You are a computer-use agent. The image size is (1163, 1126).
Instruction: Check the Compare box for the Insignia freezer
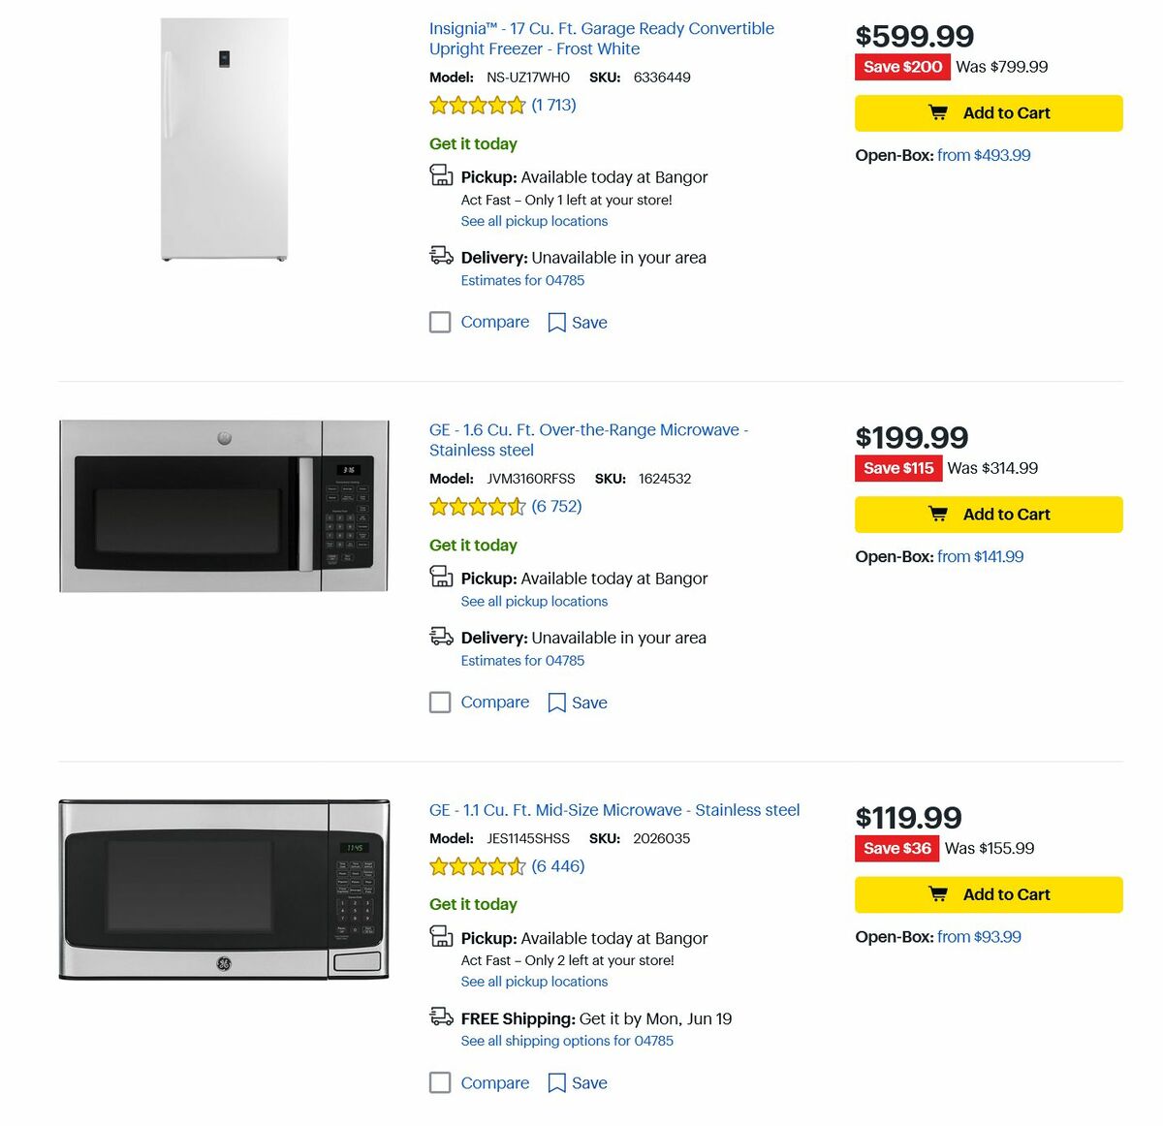(440, 322)
